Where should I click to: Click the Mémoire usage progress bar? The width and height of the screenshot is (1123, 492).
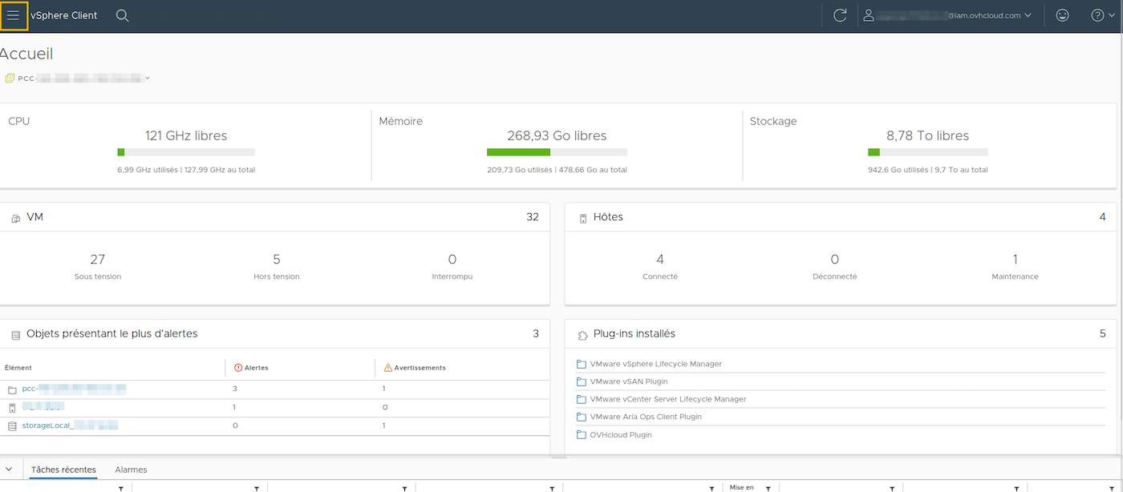pos(556,152)
